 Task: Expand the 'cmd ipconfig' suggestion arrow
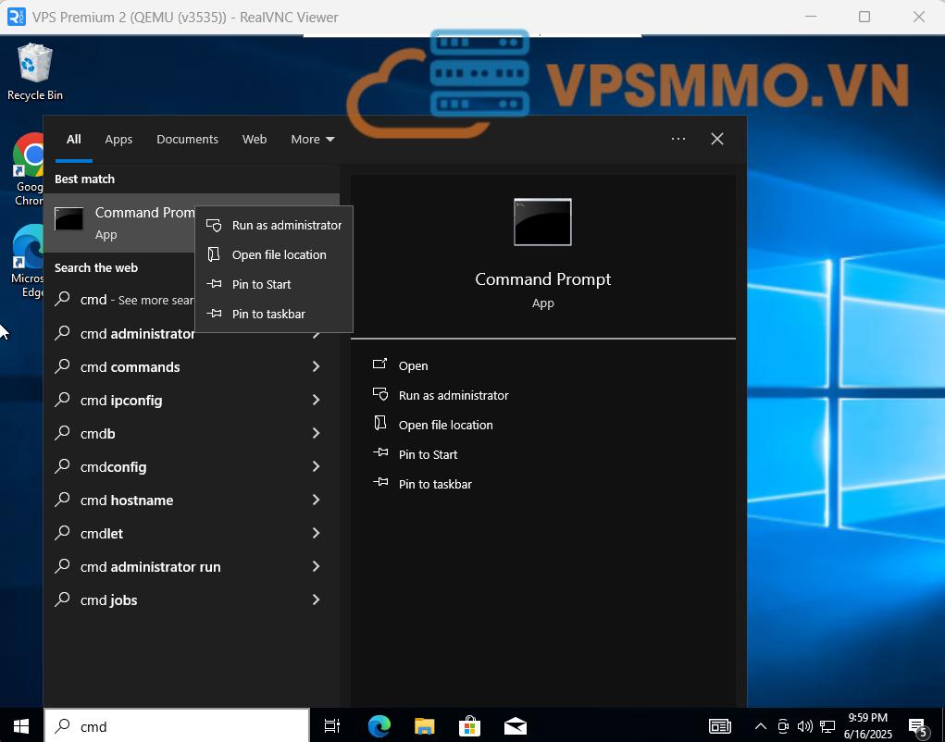click(316, 400)
